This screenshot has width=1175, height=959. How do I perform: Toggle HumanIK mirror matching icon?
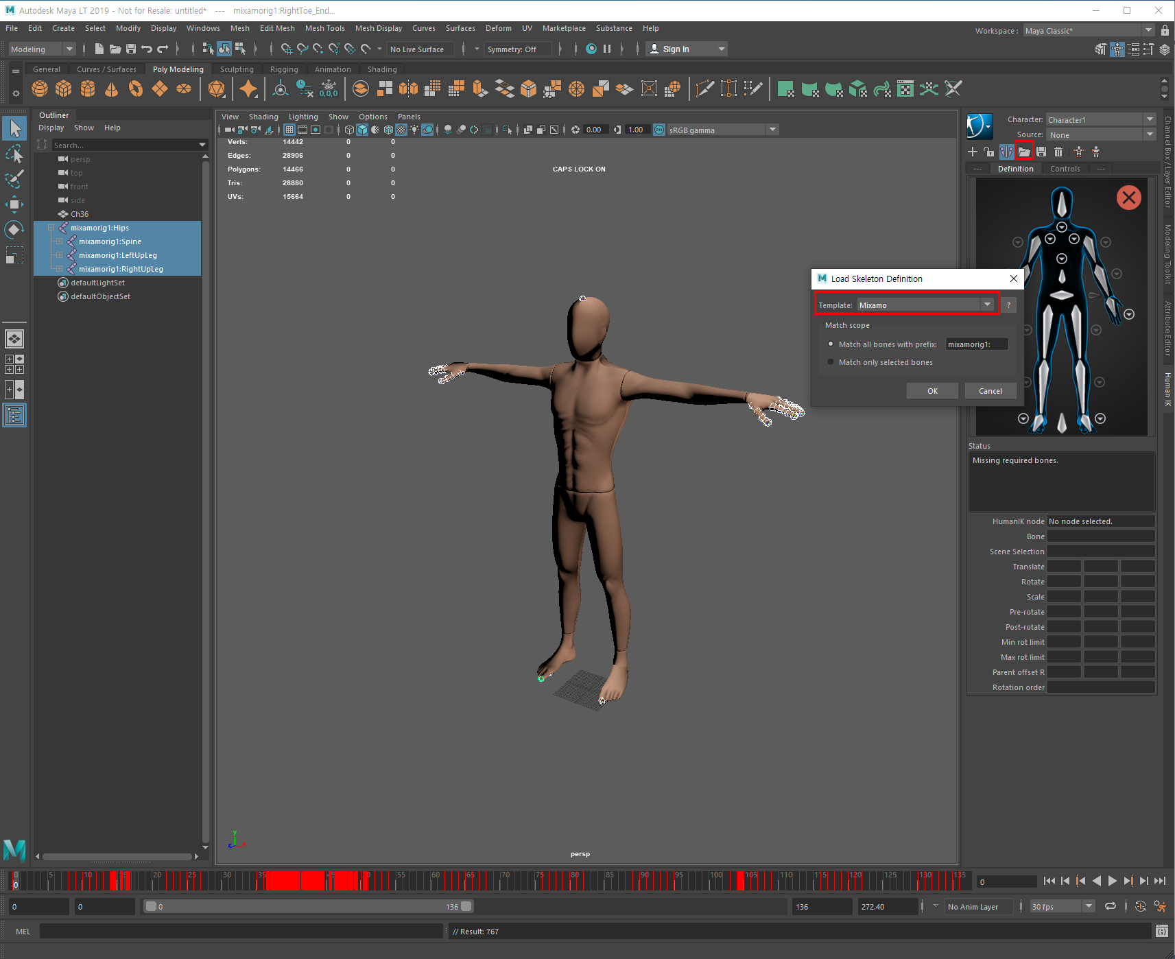[1007, 152]
